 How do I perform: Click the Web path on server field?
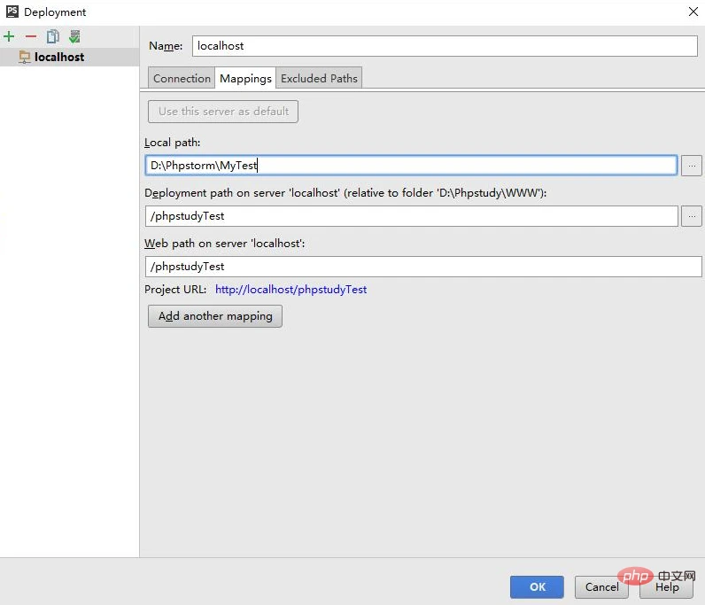pyautogui.click(x=422, y=267)
